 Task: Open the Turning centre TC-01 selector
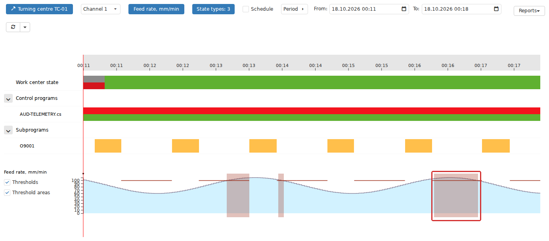39,9
